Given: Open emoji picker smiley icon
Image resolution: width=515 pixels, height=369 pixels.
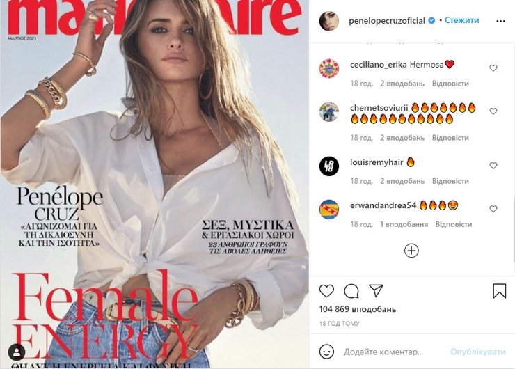Looking at the screenshot, I should pyautogui.click(x=326, y=352).
